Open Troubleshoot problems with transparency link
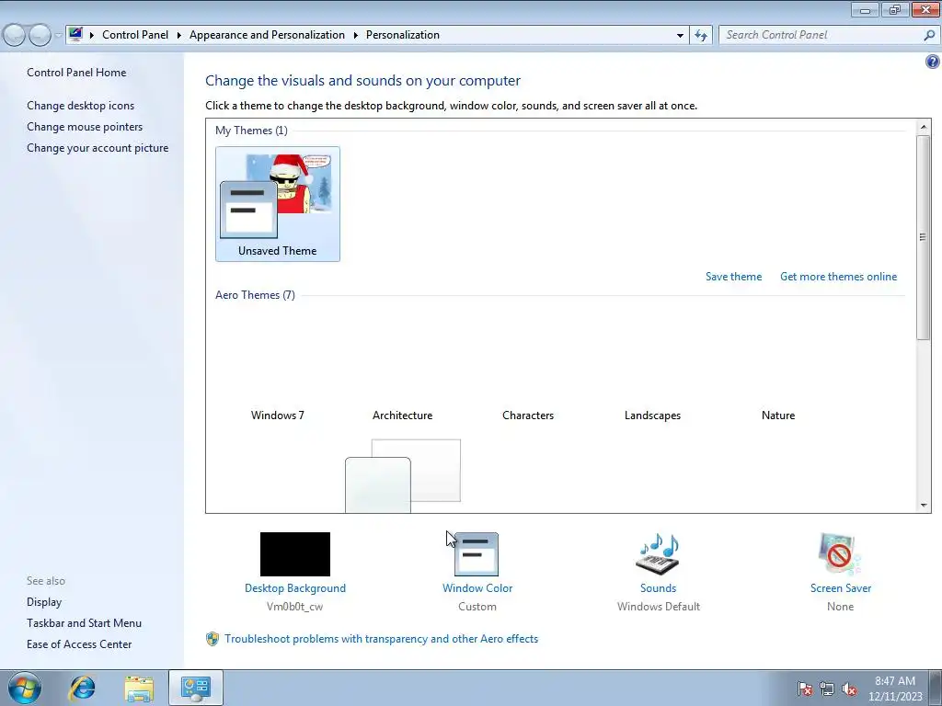942x706 pixels. pyautogui.click(x=382, y=639)
